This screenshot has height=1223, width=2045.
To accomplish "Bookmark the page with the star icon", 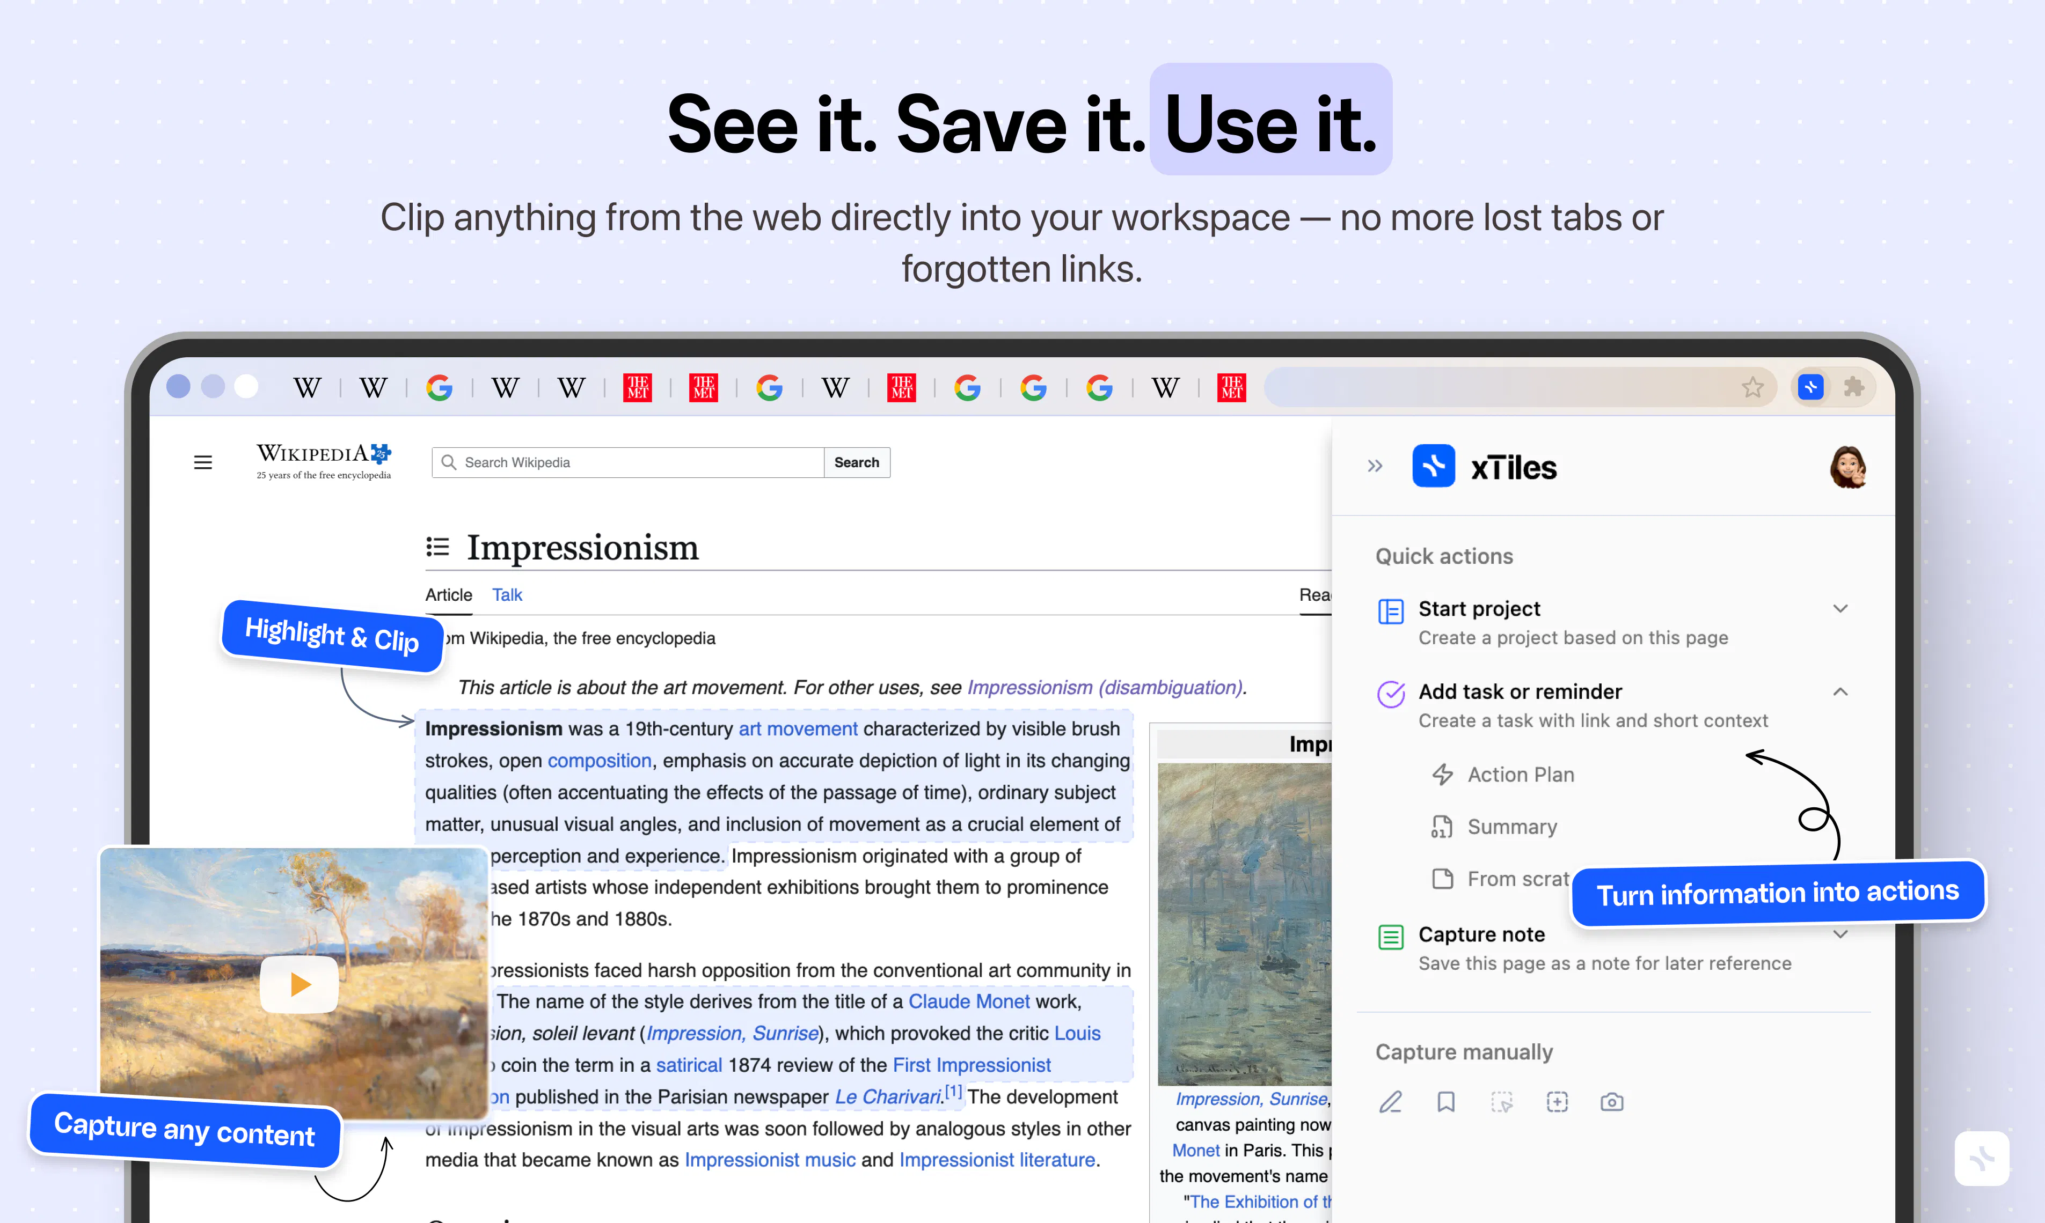I will [x=1753, y=387].
